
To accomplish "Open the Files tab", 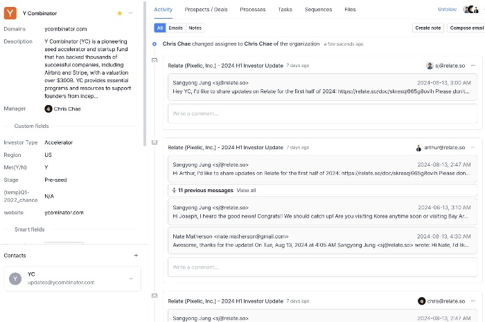I will [350, 10].
